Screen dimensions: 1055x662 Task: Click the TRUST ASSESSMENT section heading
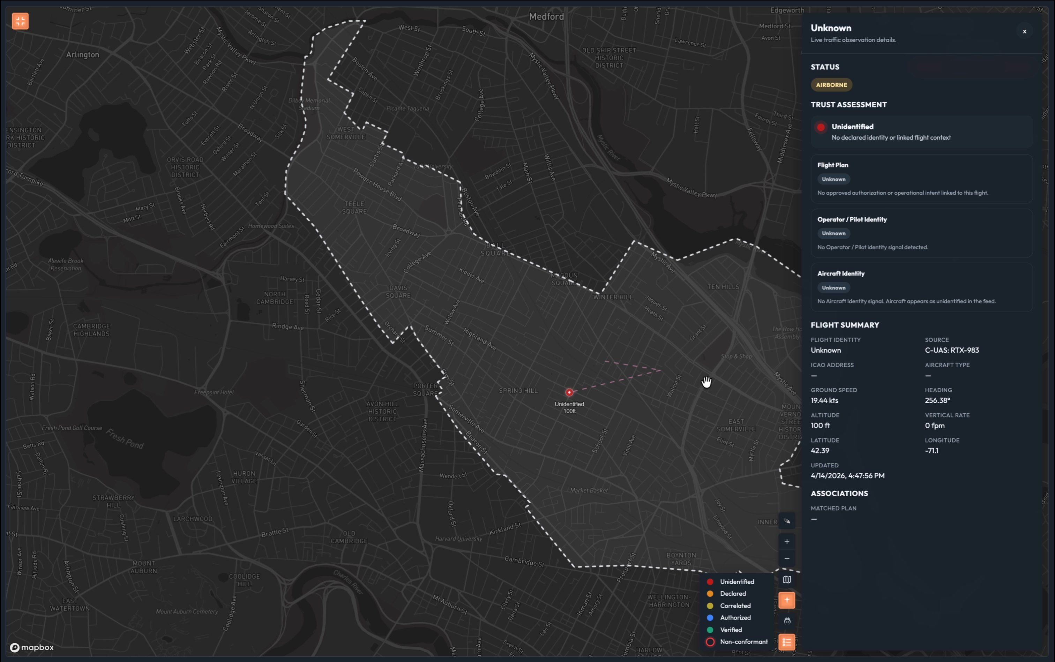pyautogui.click(x=848, y=105)
